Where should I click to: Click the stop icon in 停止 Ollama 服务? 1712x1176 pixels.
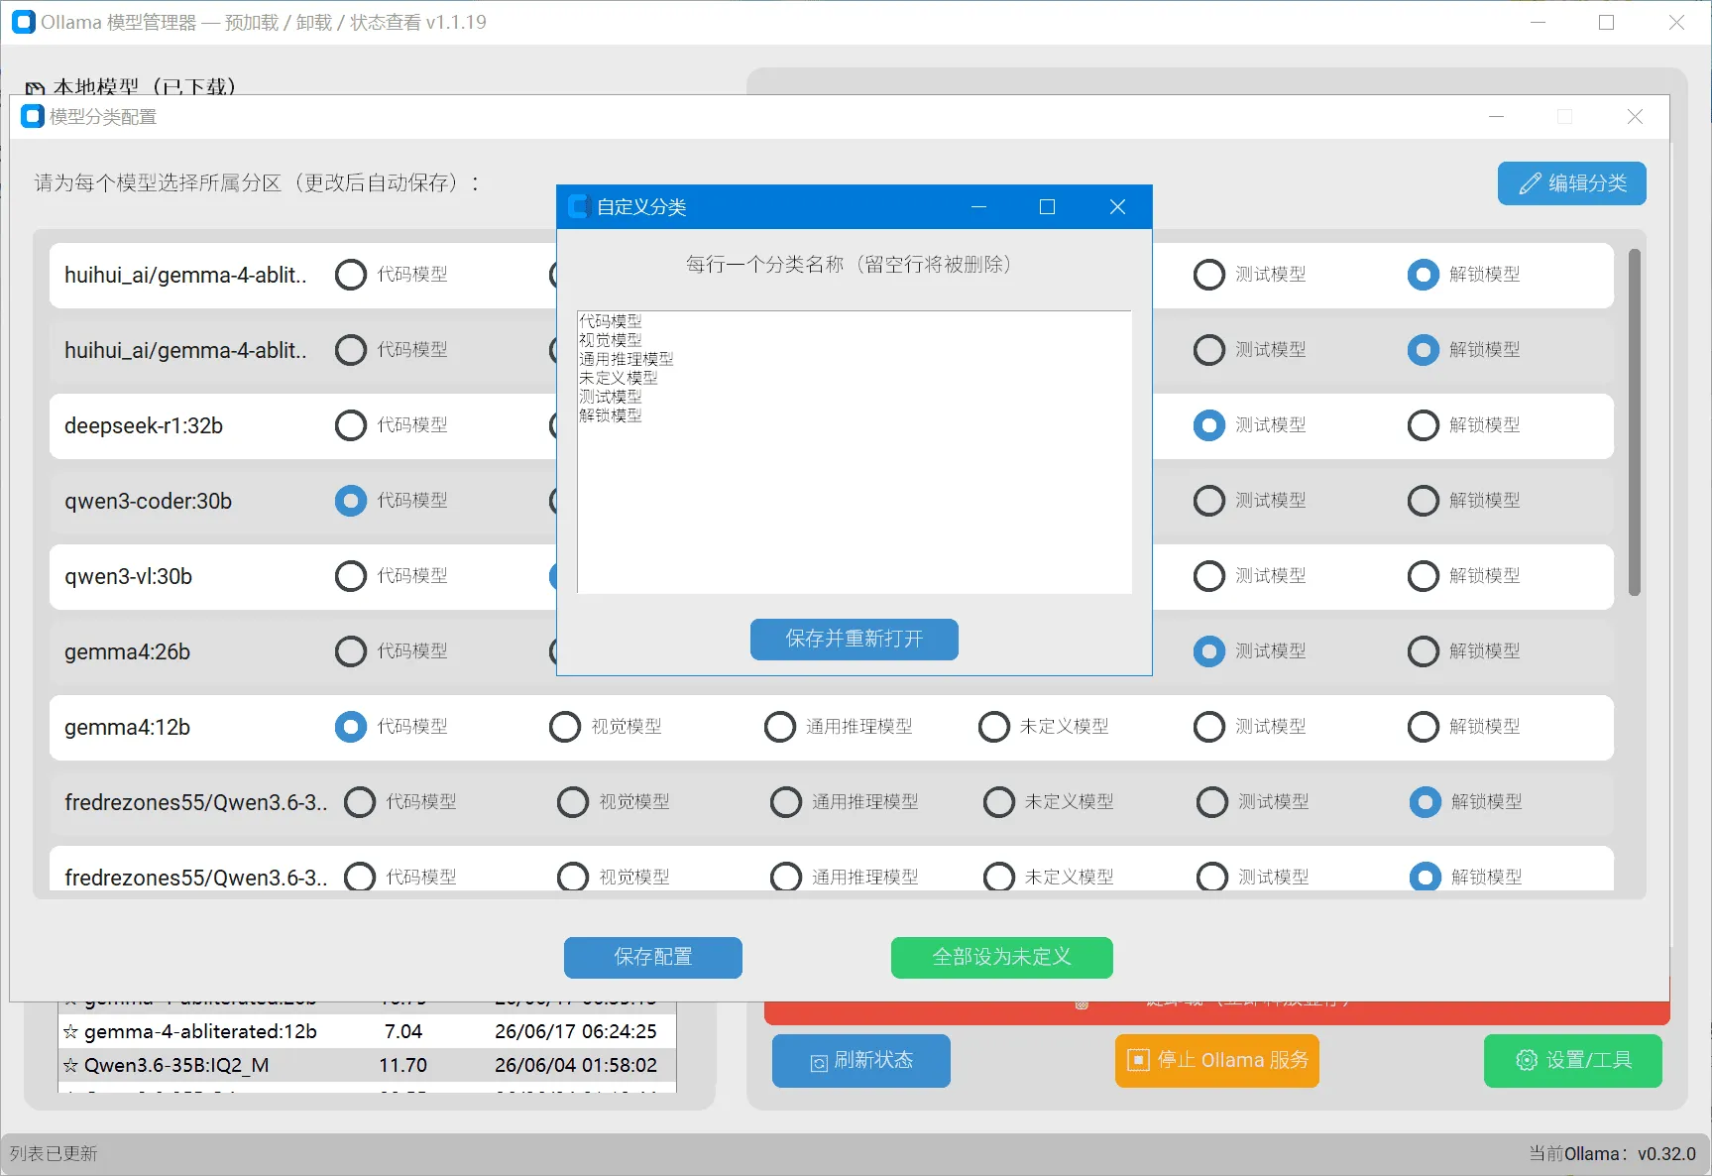[1138, 1060]
